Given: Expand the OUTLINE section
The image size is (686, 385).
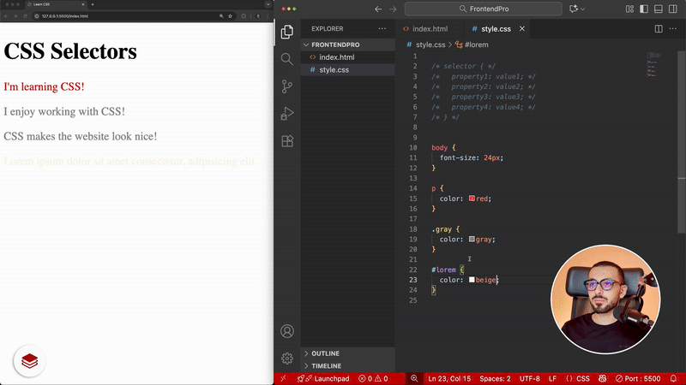Looking at the screenshot, I should point(325,353).
